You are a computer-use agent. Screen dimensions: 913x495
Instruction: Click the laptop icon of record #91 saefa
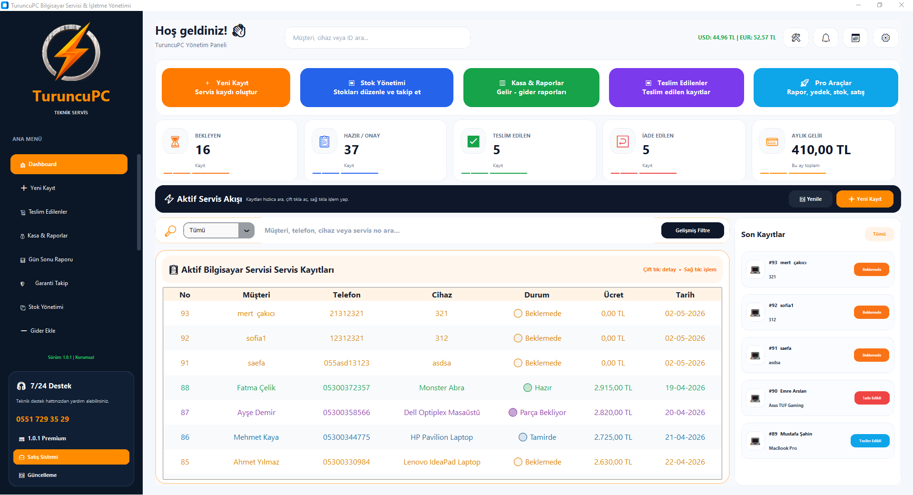tap(755, 356)
